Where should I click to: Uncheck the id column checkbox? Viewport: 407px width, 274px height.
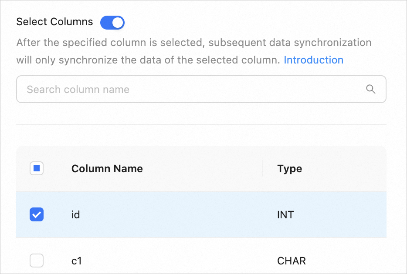(37, 214)
